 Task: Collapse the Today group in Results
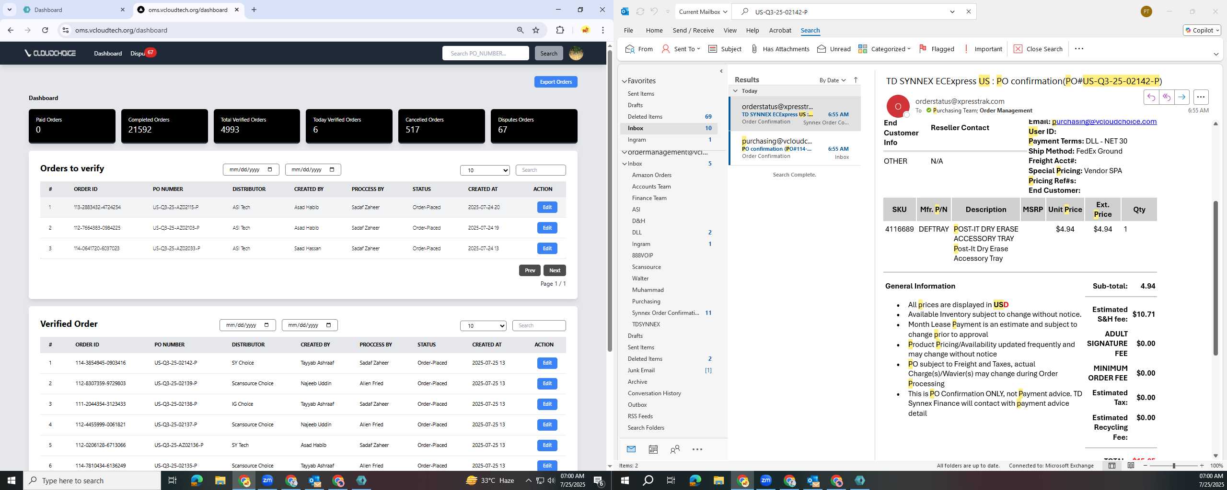(x=735, y=91)
